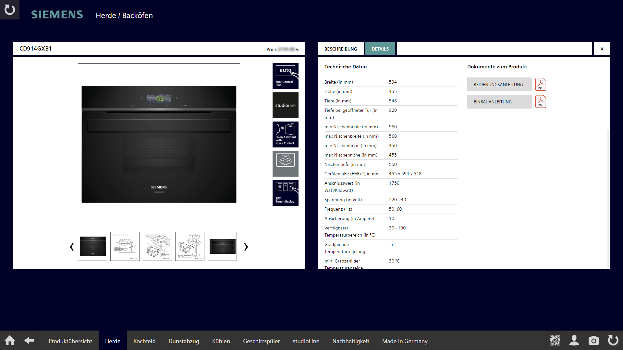Image resolution: width=623 pixels, height=350 pixels.
Task: Switch to the Beschreibung tab
Action: tap(341, 49)
